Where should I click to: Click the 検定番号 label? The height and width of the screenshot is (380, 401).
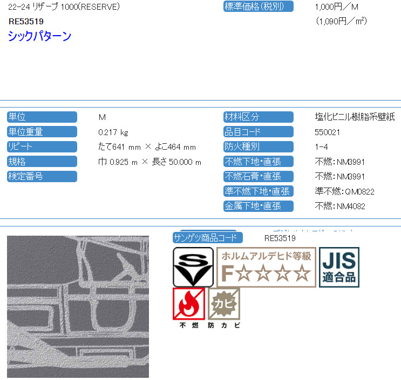(x=42, y=176)
